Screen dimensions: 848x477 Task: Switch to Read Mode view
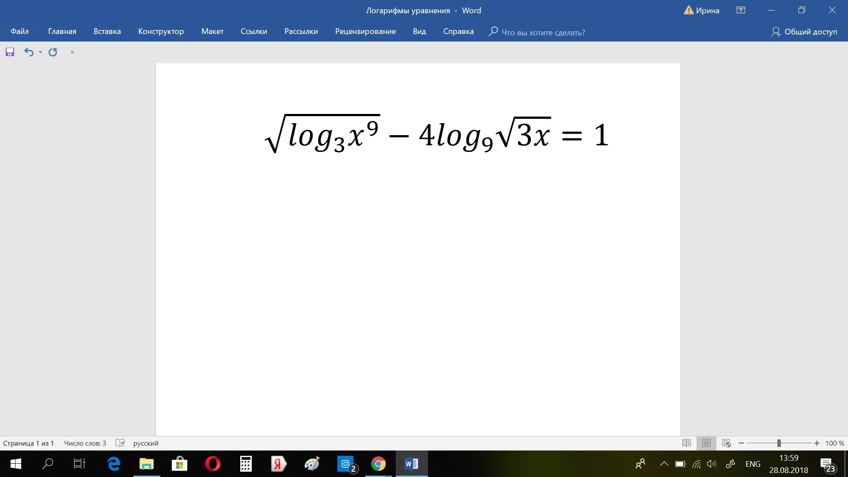[x=686, y=443]
